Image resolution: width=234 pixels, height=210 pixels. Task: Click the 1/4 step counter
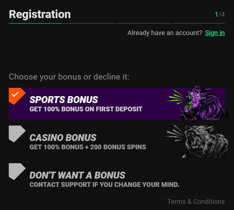[220, 14]
